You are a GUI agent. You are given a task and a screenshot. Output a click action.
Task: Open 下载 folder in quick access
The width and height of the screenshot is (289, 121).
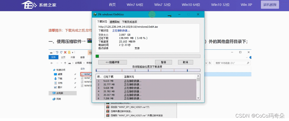pos(58,78)
